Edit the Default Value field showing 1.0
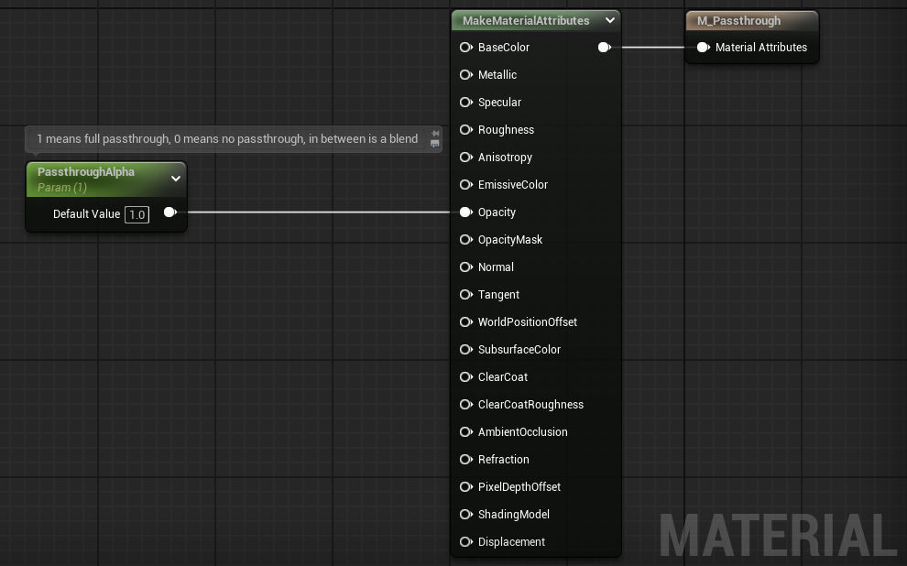Screen dimensions: 907x566 coord(137,213)
